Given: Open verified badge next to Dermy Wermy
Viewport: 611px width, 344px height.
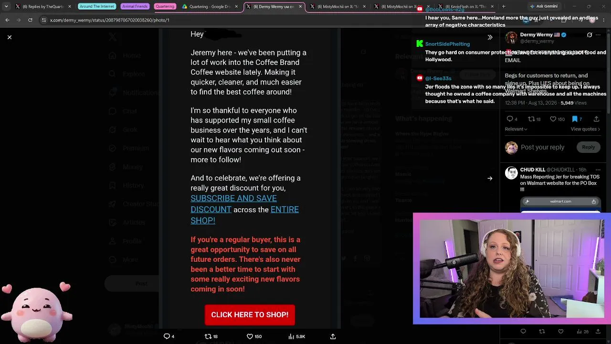Looking at the screenshot, I should point(564,35).
